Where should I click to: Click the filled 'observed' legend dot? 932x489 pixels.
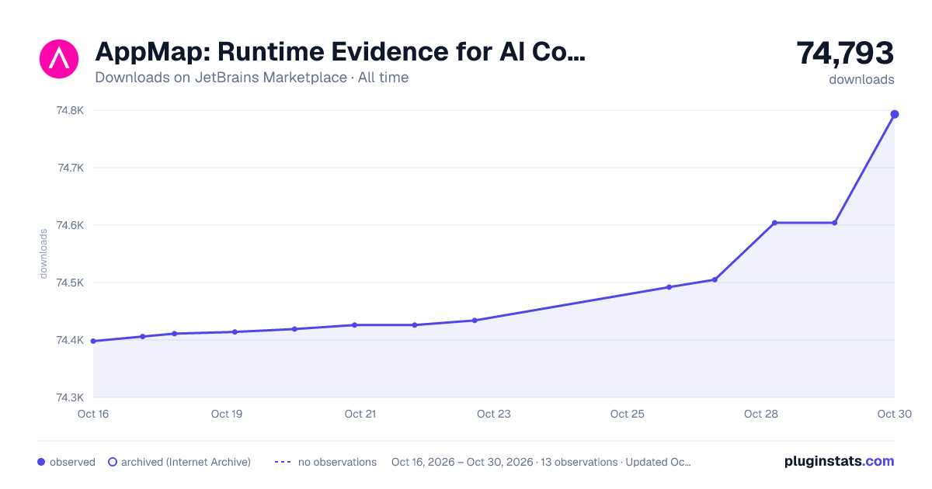tap(41, 462)
